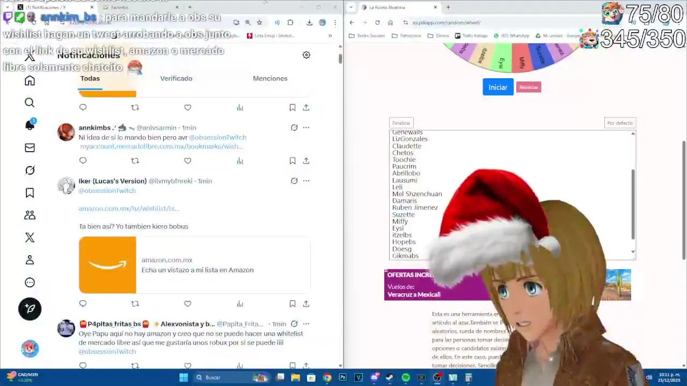Open the account avatar at sidebar bottom
This screenshot has height=386, width=687.
click(x=30, y=348)
